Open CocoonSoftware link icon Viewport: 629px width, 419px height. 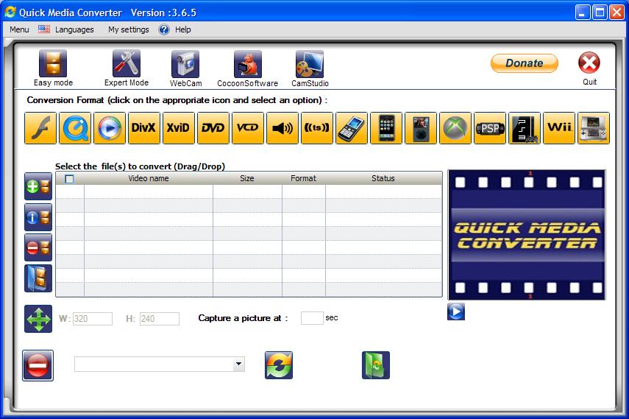pyautogui.click(x=248, y=64)
